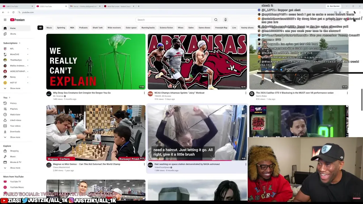Open more options for NCAA Champs Arkansas video
This screenshot has height=204, width=363.
[x=246, y=93]
